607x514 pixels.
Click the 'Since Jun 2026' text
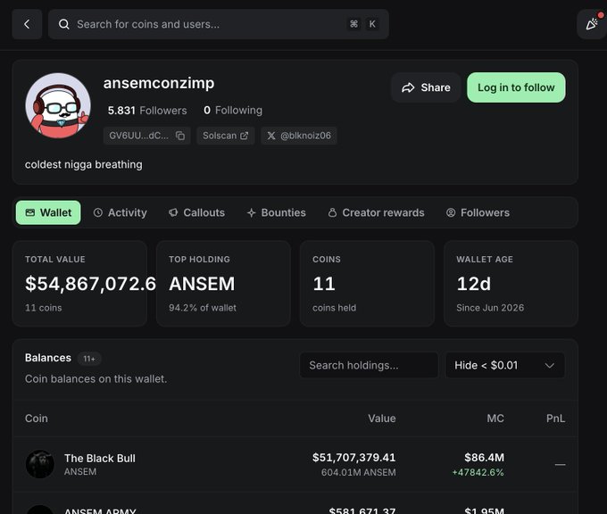tap(490, 308)
